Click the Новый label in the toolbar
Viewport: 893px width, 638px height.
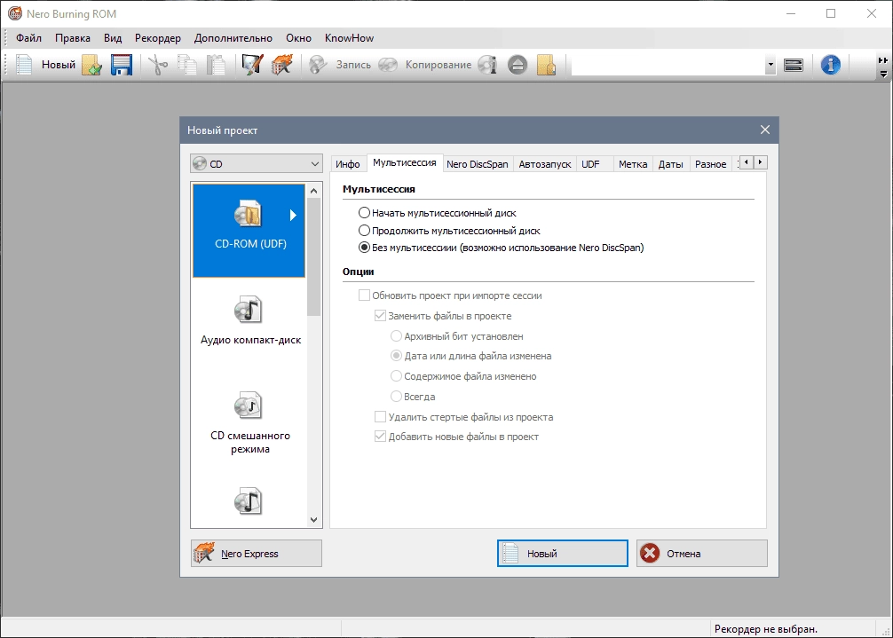coord(58,65)
